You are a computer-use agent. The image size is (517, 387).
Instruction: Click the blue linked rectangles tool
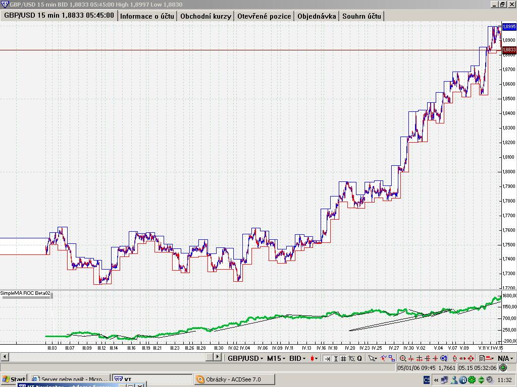392,358
